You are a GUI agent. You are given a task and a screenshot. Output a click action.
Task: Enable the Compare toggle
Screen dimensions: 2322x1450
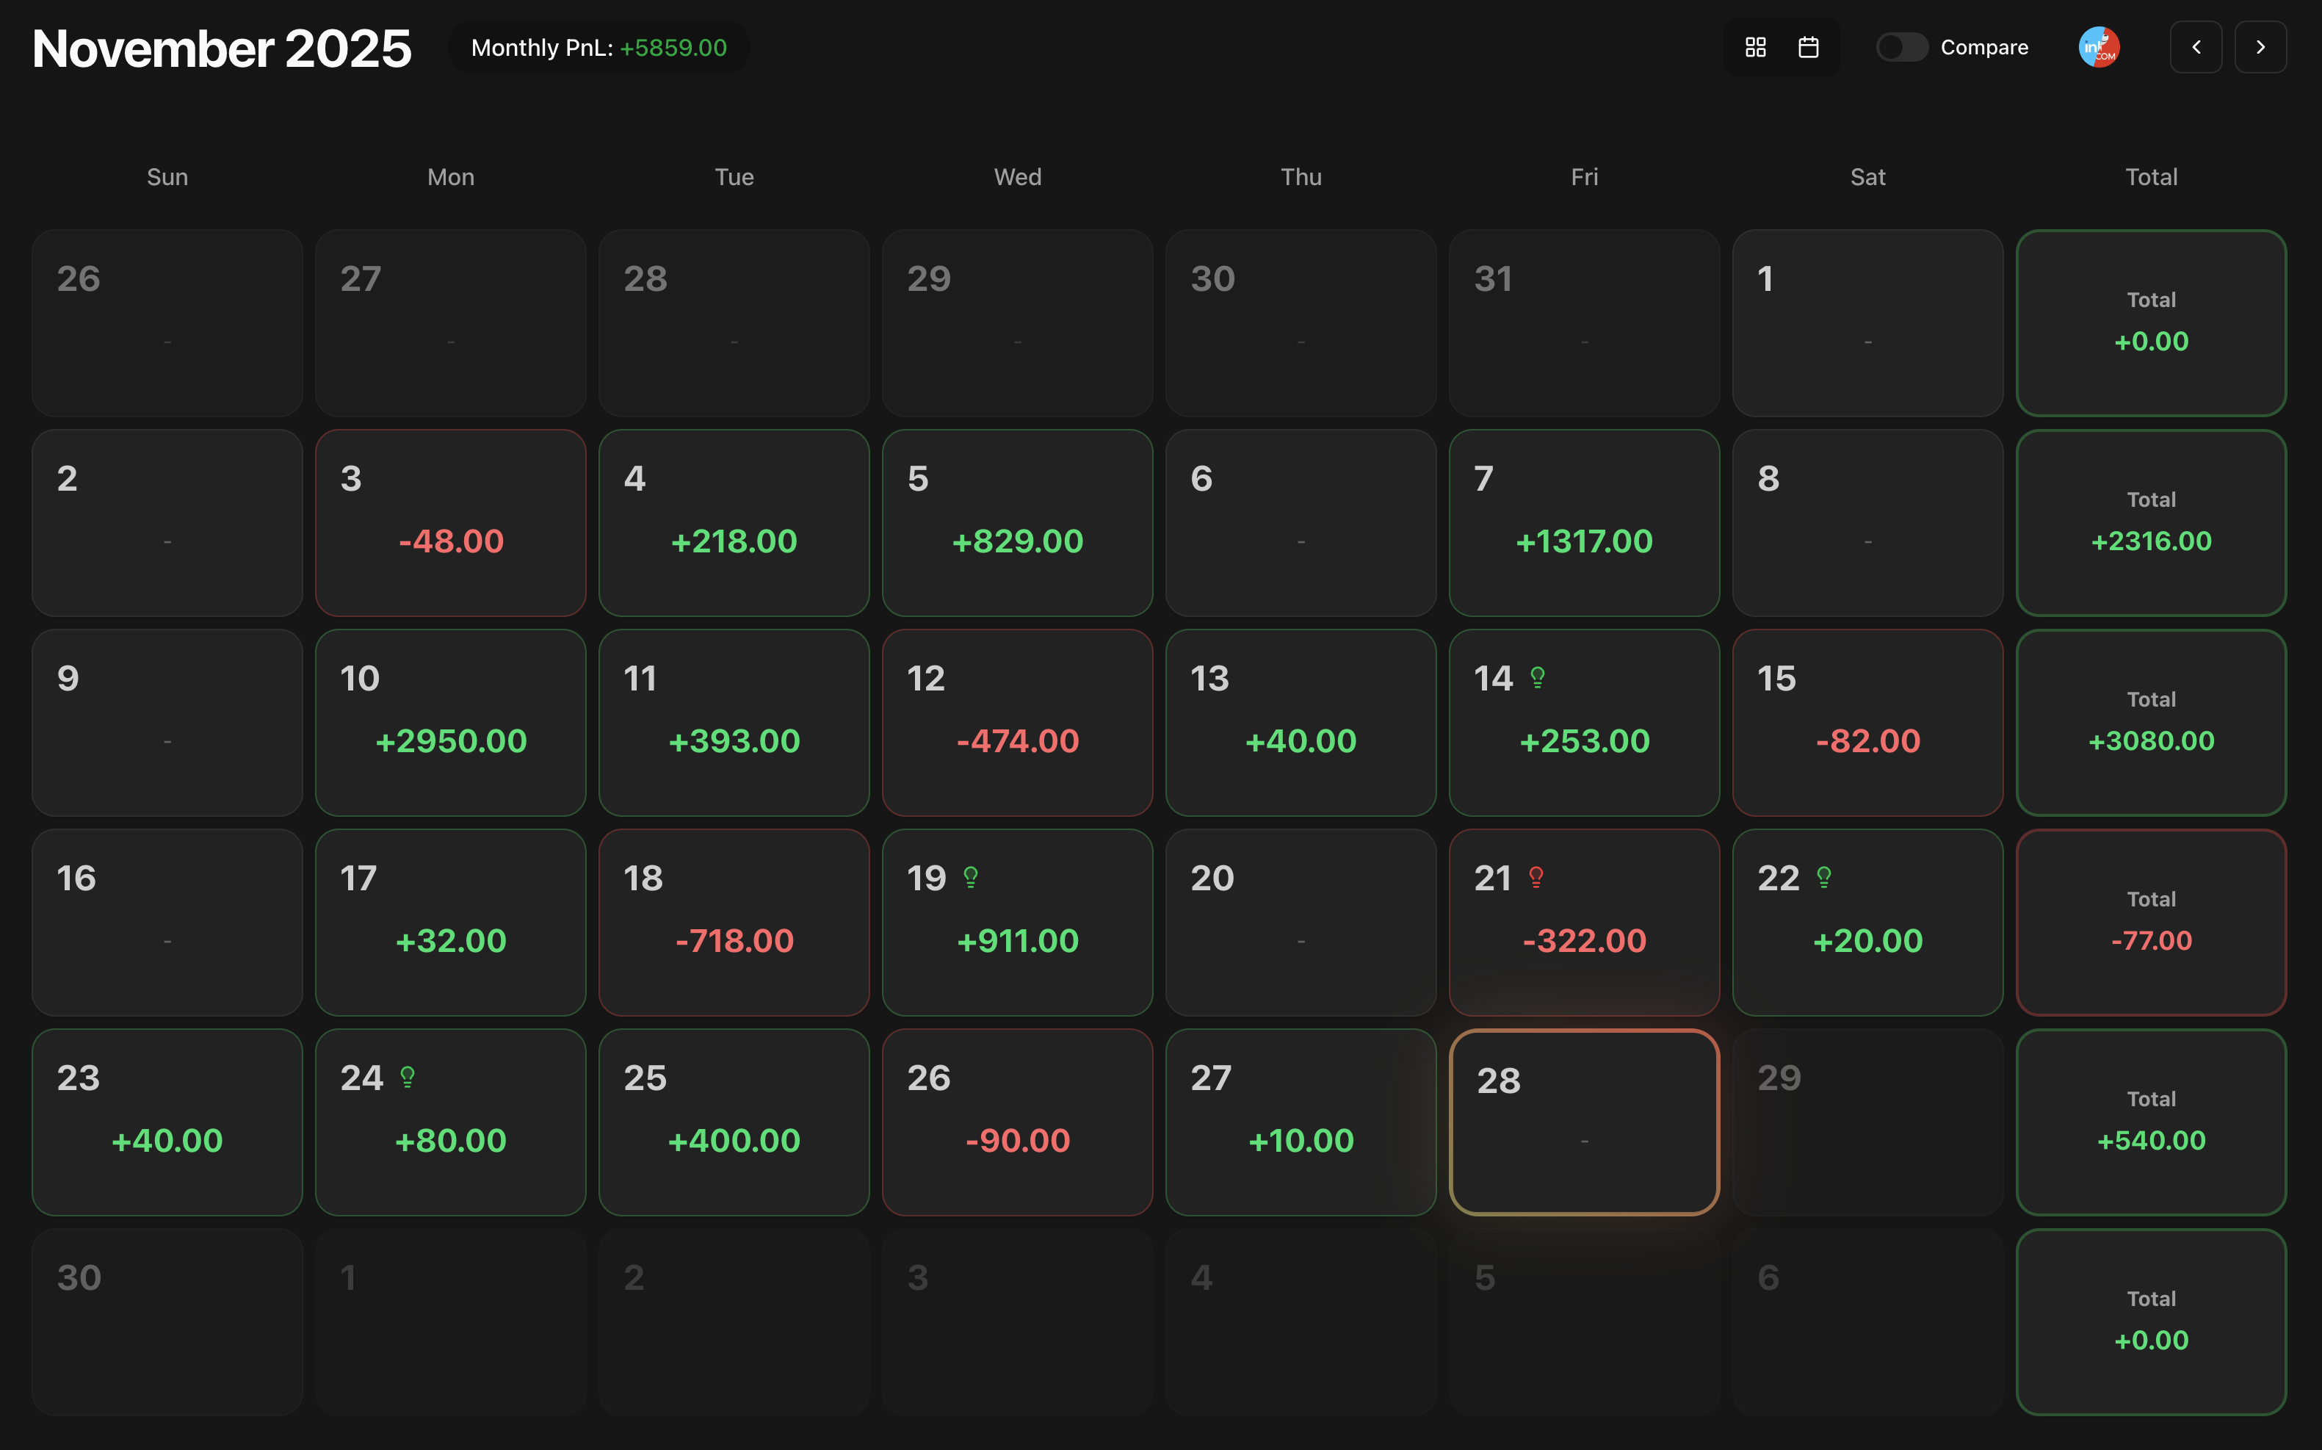[x=1901, y=47]
